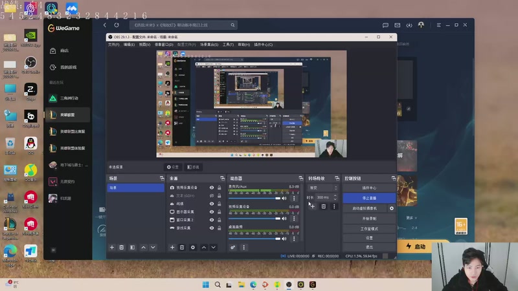Open the 桌面音频 three-dot options menu
The image size is (518, 291).
click(294, 239)
